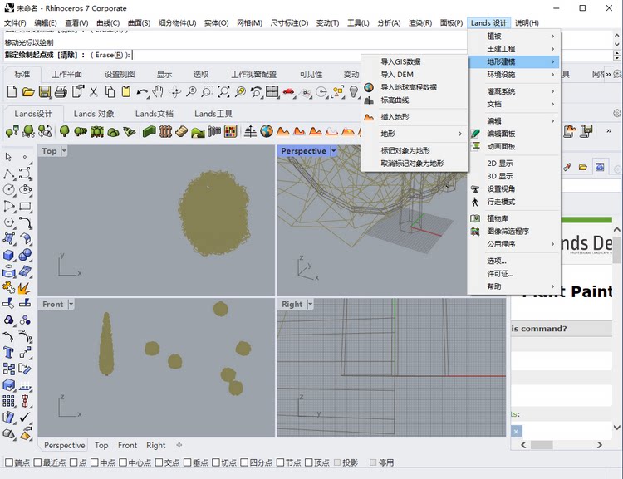Viewport: 623px width, 479px height.
Task: Save the document with the floppy icon
Action: point(45,92)
